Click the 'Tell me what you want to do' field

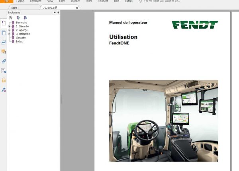point(162,1)
